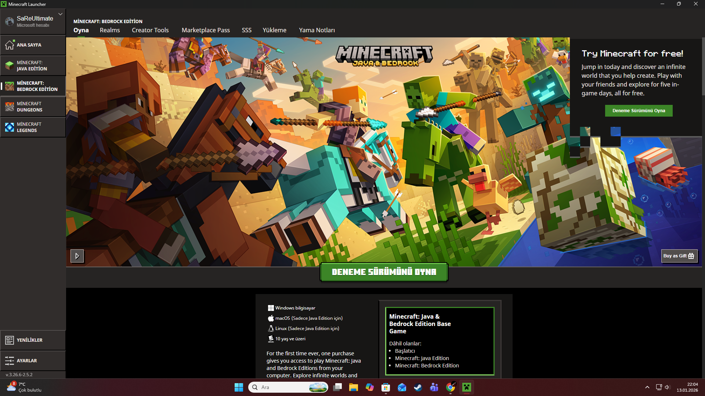This screenshot has width=705, height=396.
Task: Select Minecraft: Bedrock Edition in sidebar
Action: point(33,86)
